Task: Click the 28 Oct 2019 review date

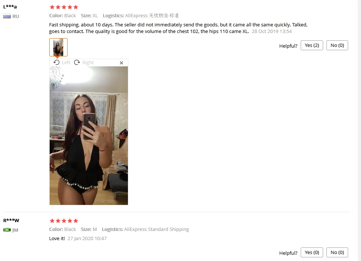Action: [272, 32]
